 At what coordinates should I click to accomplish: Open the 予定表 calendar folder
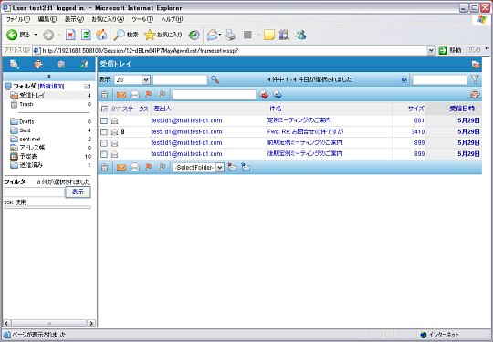[28, 156]
